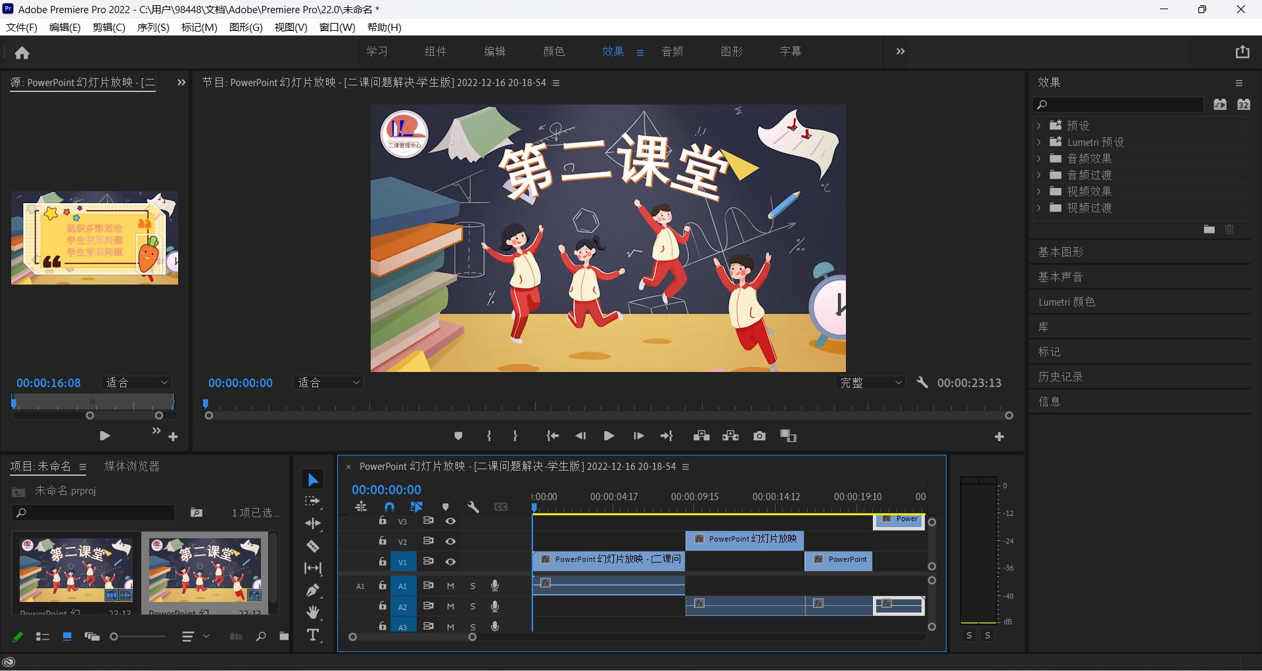
Task: Toggle linked selection in timeline
Action: pos(417,507)
